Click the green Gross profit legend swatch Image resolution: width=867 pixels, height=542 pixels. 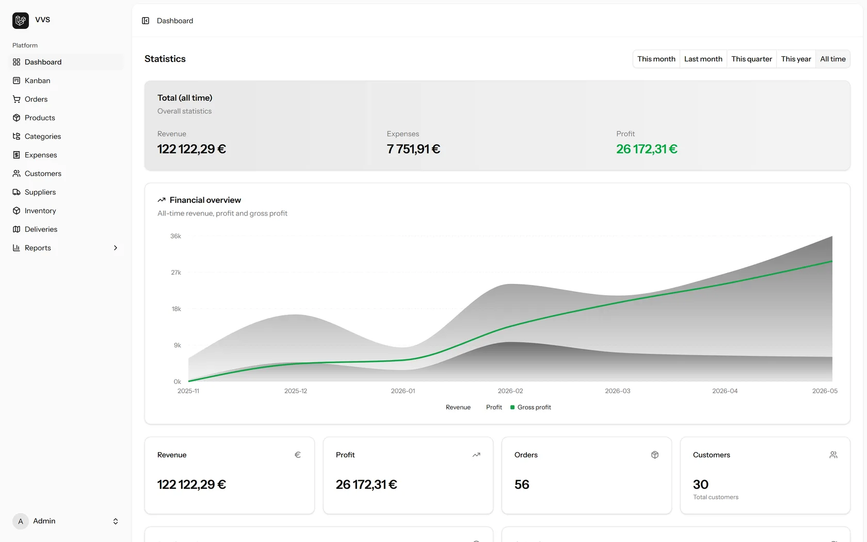(x=512, y=407)
